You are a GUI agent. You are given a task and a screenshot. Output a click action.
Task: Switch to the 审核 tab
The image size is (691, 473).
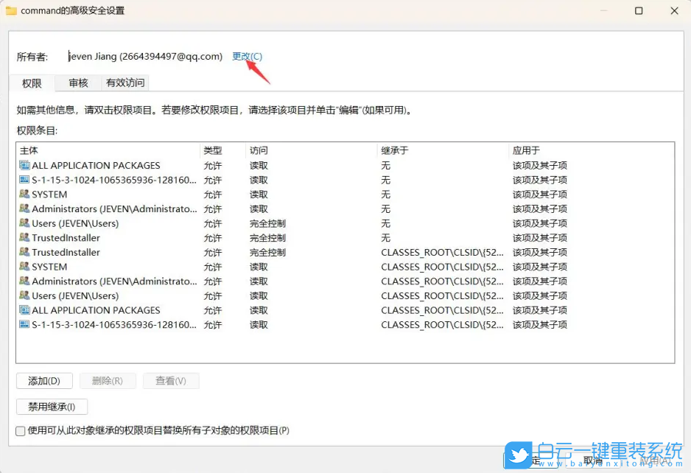click(x=77, y=83)
